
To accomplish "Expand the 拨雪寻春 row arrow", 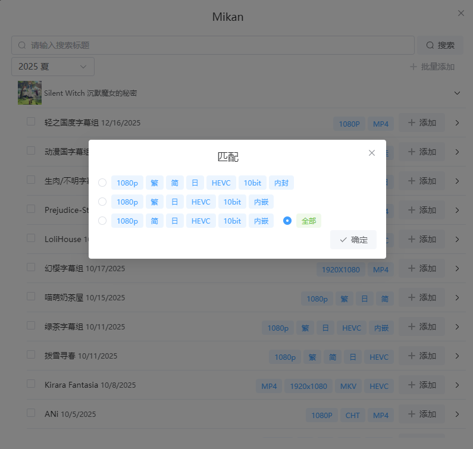I will tap(457, 356).
